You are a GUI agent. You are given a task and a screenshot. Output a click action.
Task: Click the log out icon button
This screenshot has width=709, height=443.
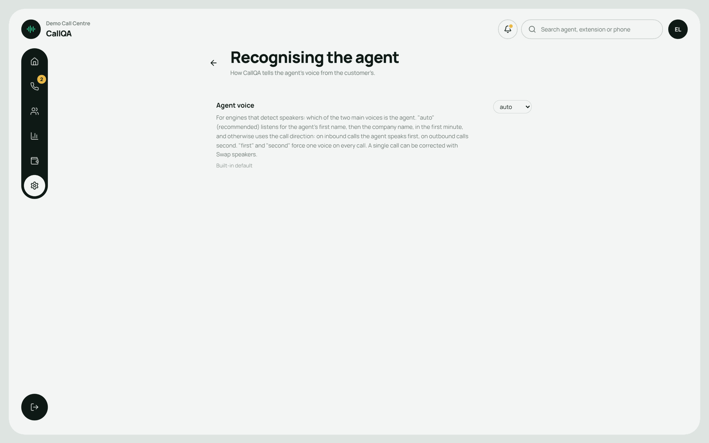[x=35, y=407]
